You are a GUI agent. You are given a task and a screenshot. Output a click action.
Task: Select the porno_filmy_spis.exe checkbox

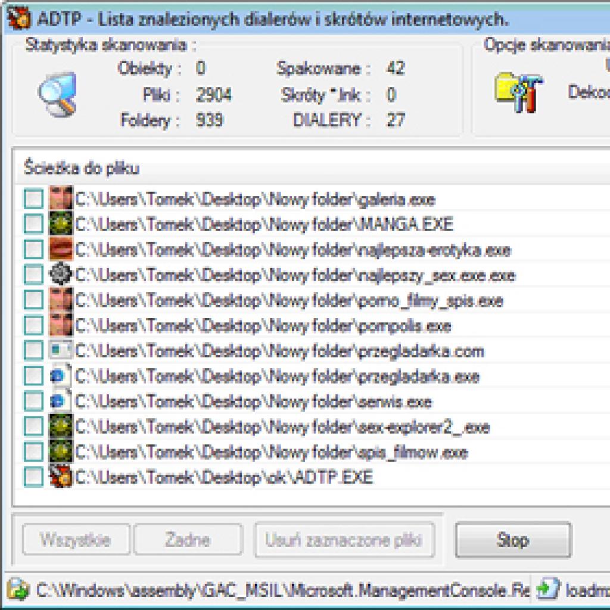point(33,300)
